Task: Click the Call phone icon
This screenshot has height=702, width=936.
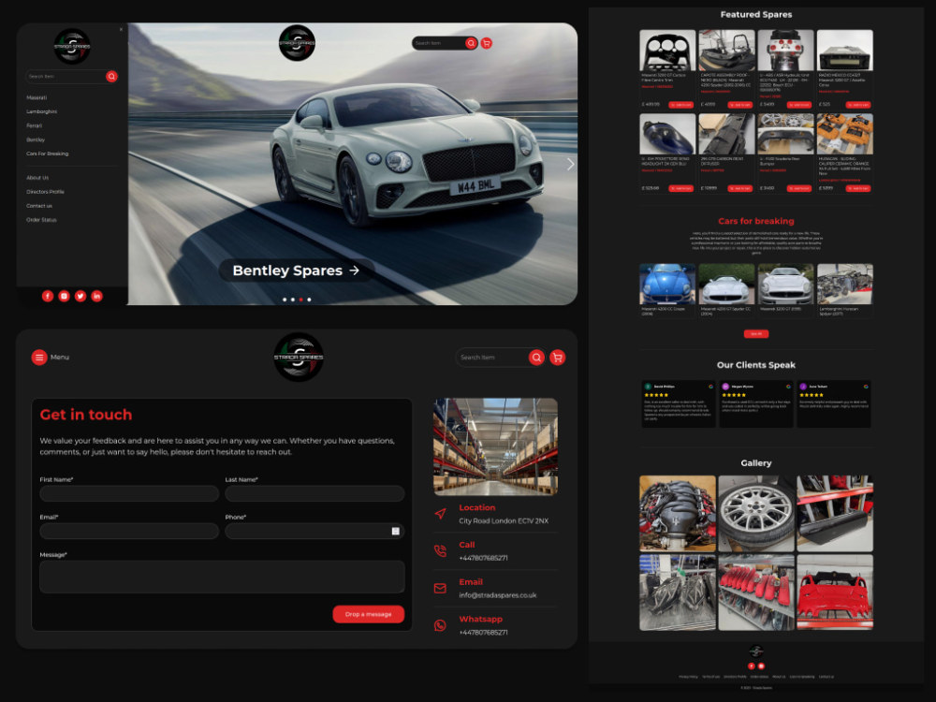Action: click(x=441, y=551)
